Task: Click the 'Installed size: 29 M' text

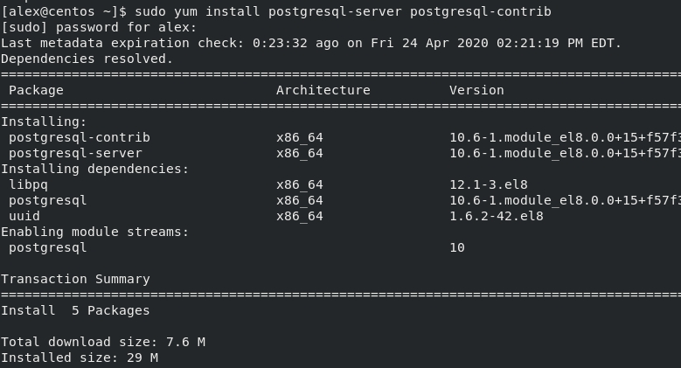Action: coord(80,358)
